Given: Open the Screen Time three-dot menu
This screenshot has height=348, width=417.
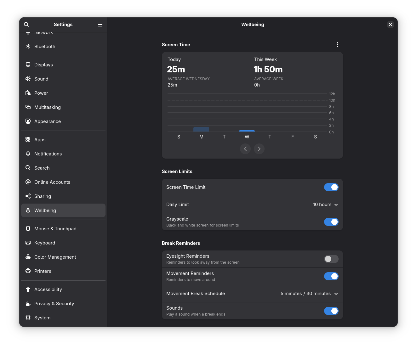Looking at the screenshot, I should [337, 45].
